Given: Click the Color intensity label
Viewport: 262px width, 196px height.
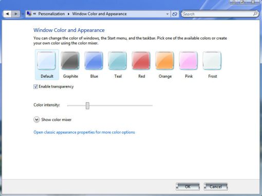Looking at the screenshot, I should coord(47,105).
